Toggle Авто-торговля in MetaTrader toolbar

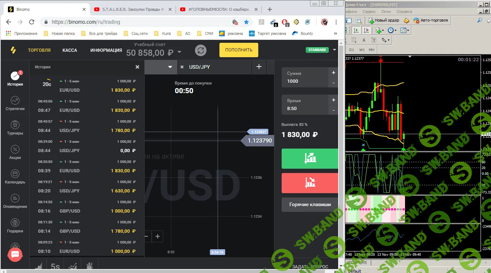(x=431, y=21)
